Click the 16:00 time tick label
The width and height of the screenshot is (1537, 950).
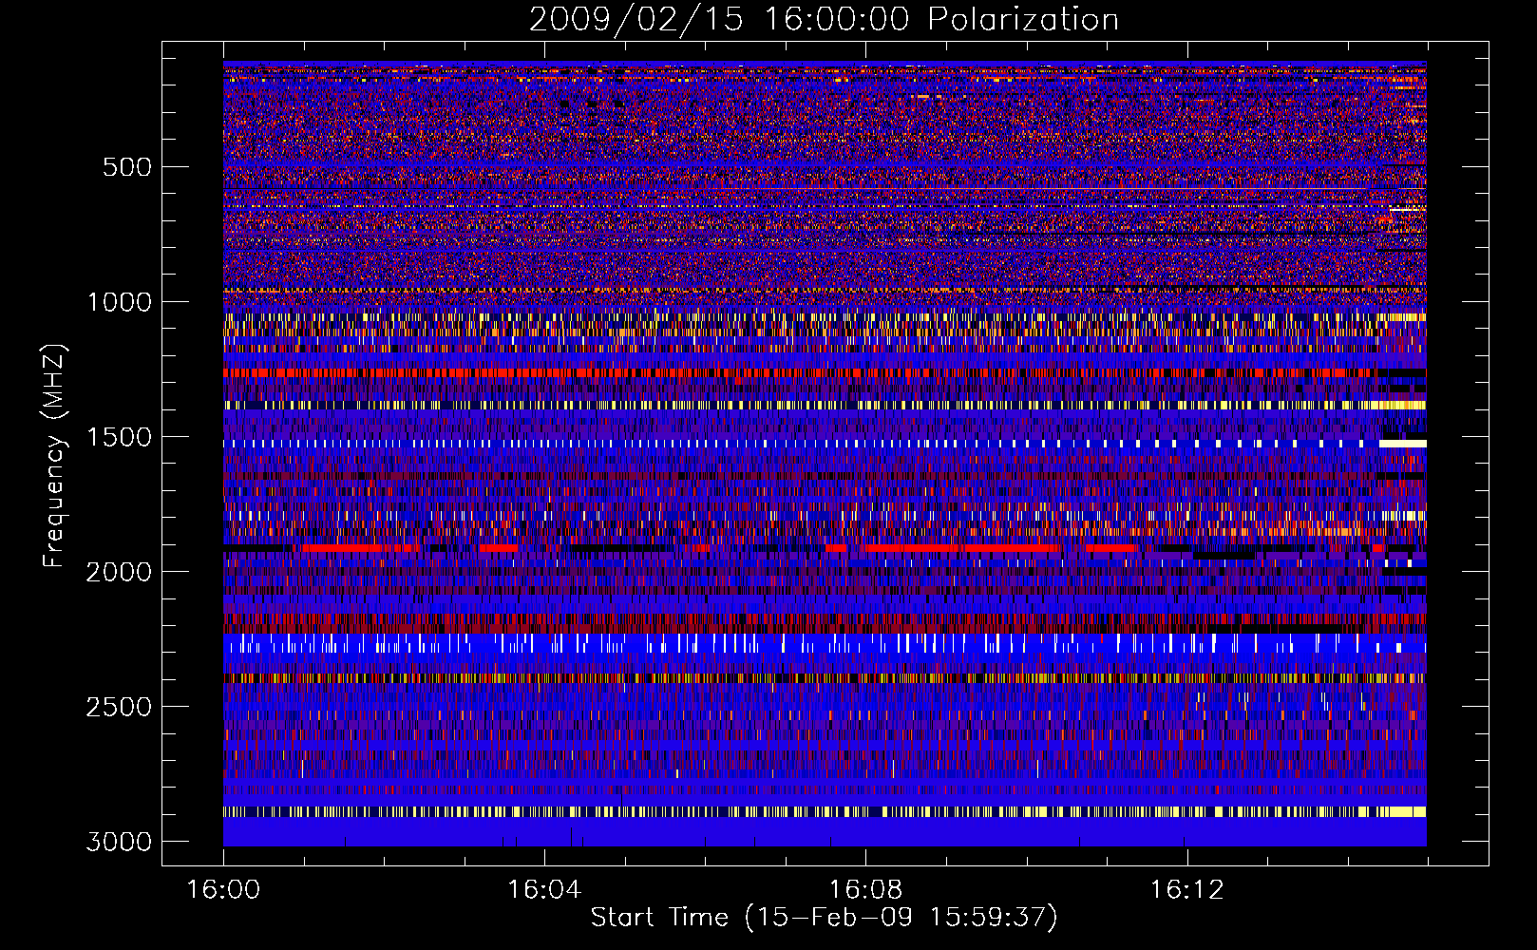(x=223, y=890)
